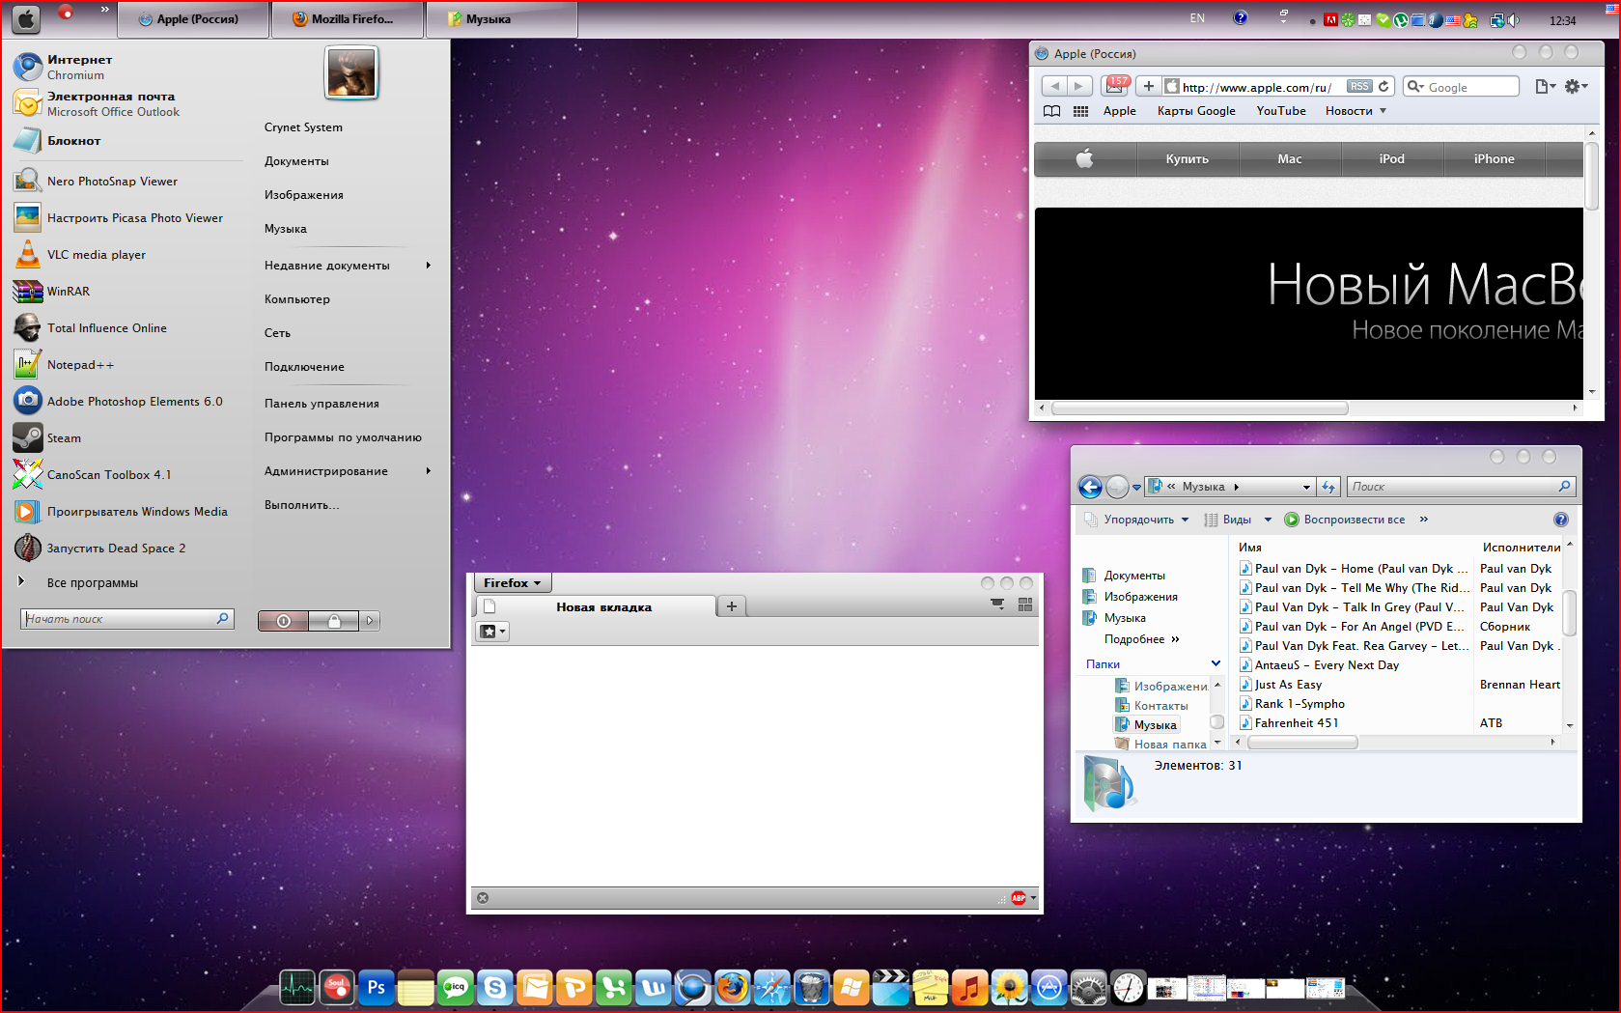Screen dimensions: 1621x1013
Task: Click the start menu search field
Action: (126, 619)
